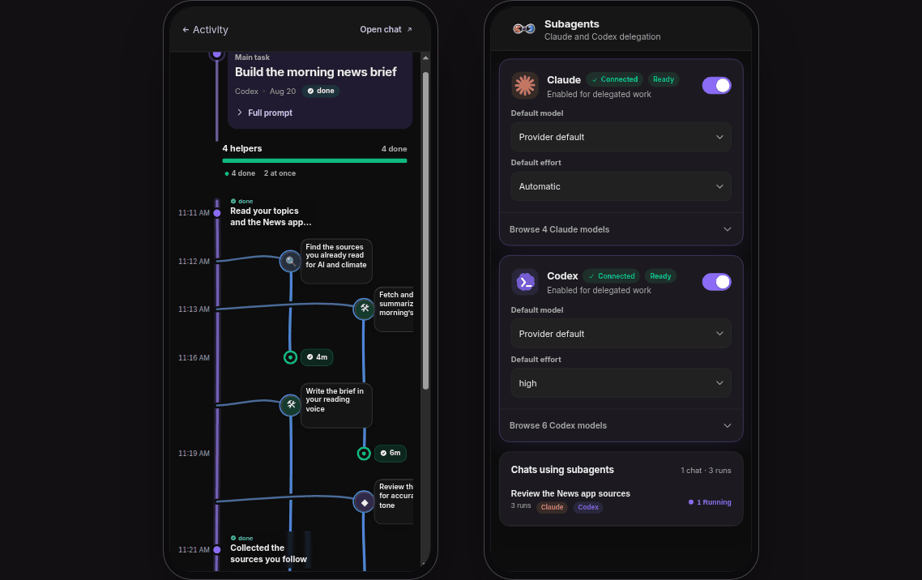Expand Browse 4 Claude models

coord(621,229)
